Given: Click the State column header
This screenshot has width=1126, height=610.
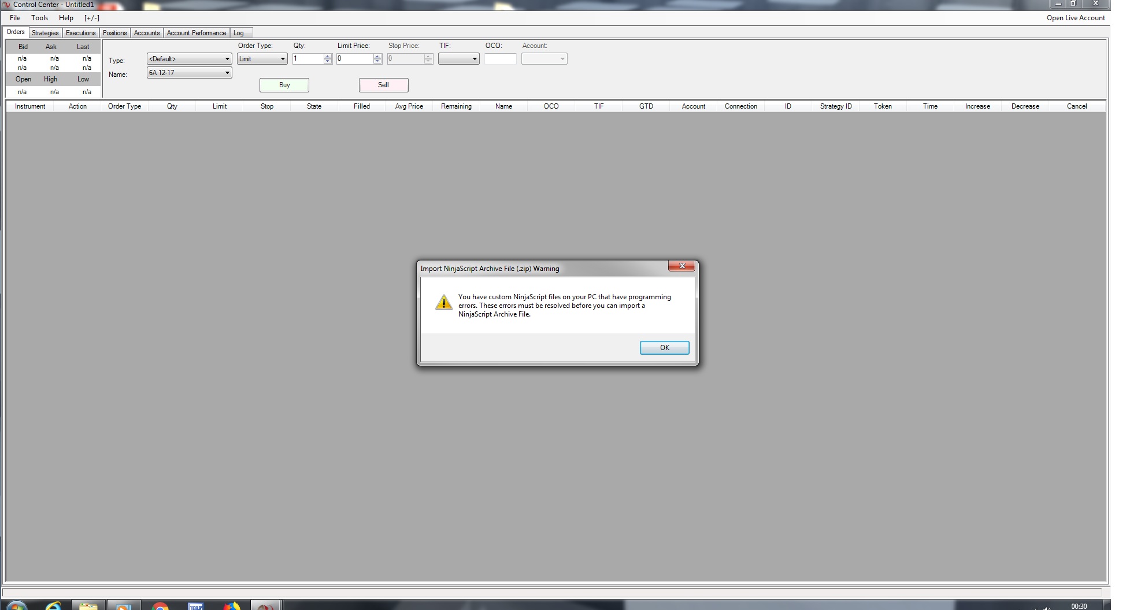Looking at the screenshot, I should coord(314,106).
